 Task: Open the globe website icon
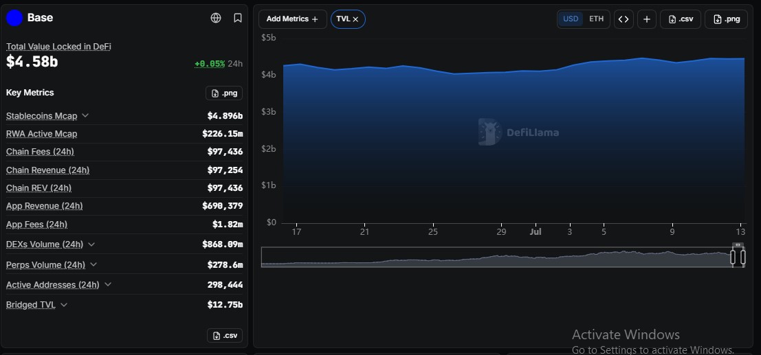216,18
